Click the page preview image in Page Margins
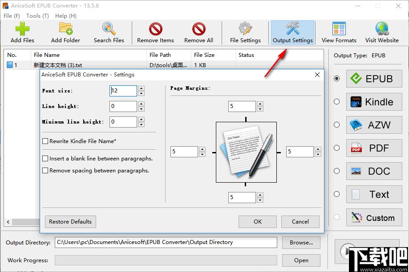The height and width of the screenshot is (272, 409). point(246,152)
